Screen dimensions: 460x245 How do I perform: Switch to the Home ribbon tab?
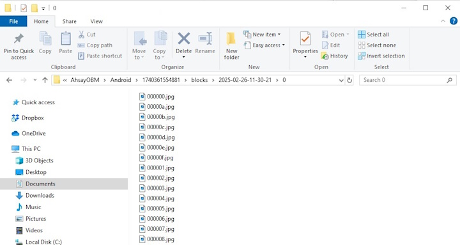(x=41, y=22)
